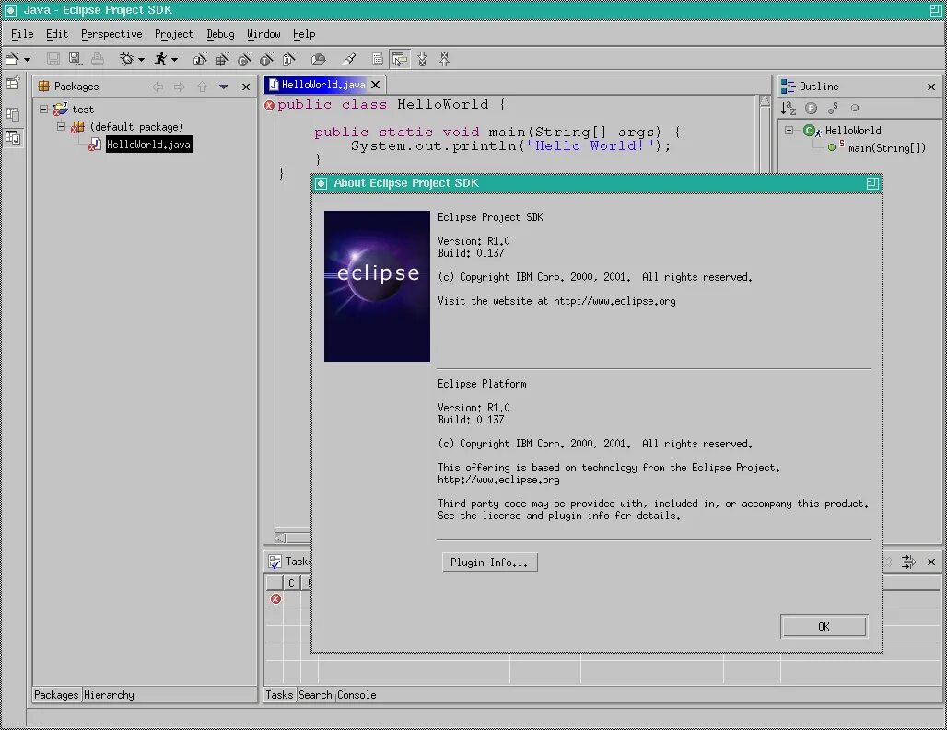
Task: Click the New Java Project icon
Action: pyautogui.click(x=199, y=59)
